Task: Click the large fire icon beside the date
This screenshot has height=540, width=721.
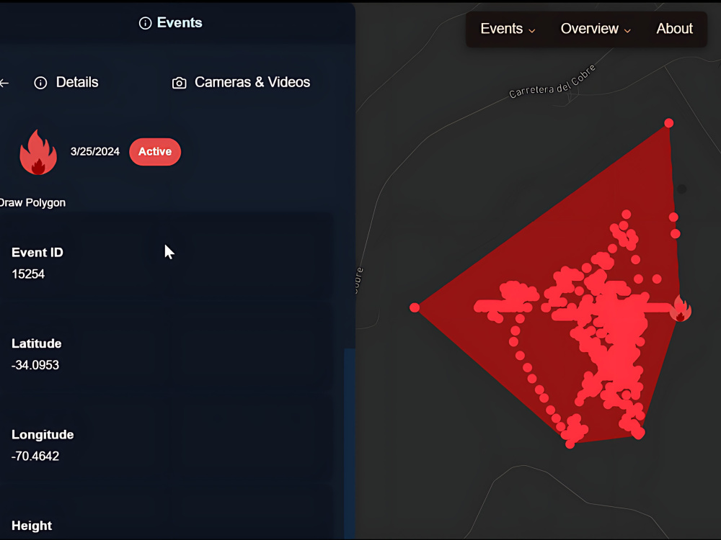Action: click(38, 152)
